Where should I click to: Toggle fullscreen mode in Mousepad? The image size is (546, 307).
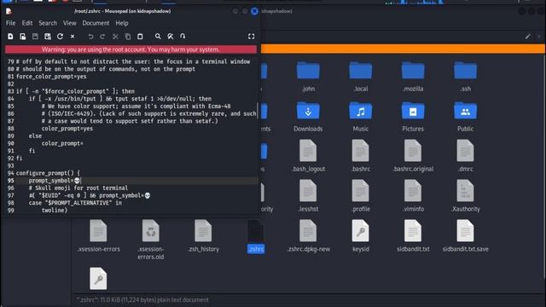(x=251, y=37)
